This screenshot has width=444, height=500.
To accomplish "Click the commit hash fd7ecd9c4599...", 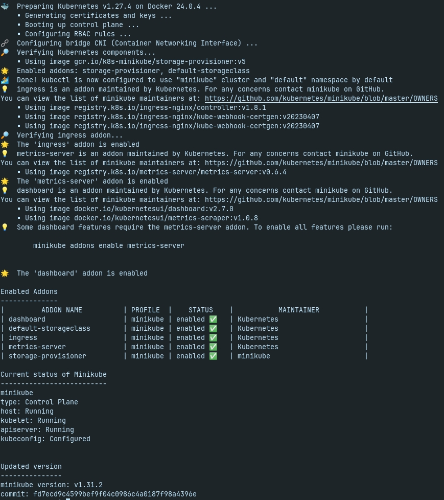I will click(115, 494).
